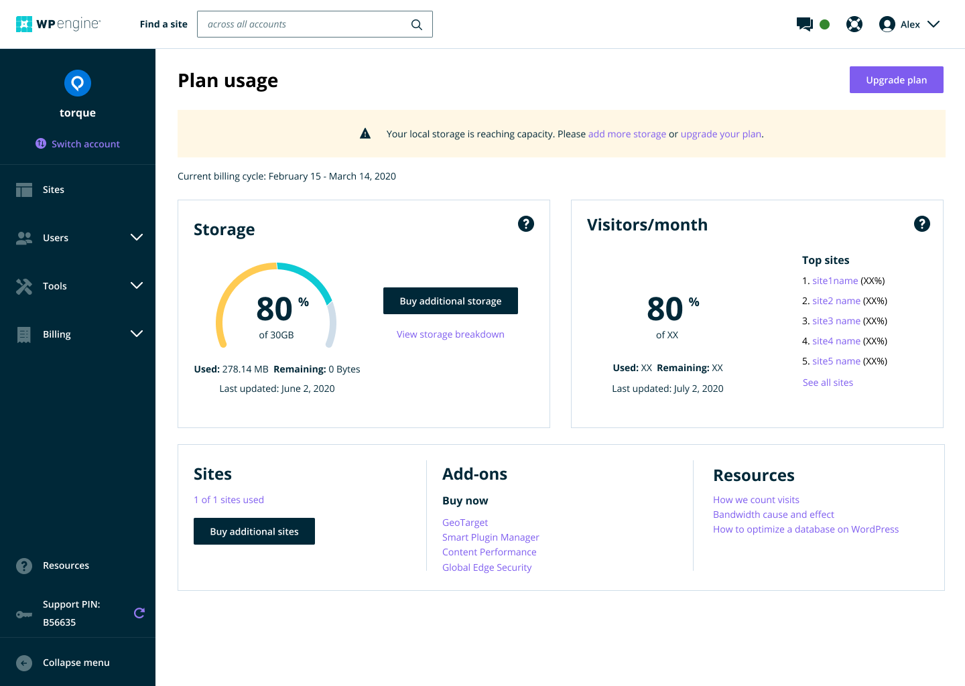Viewport: 965px width, 686px height.
Task: Select Collapse menu in the sidebar
Action: (78, 663)
